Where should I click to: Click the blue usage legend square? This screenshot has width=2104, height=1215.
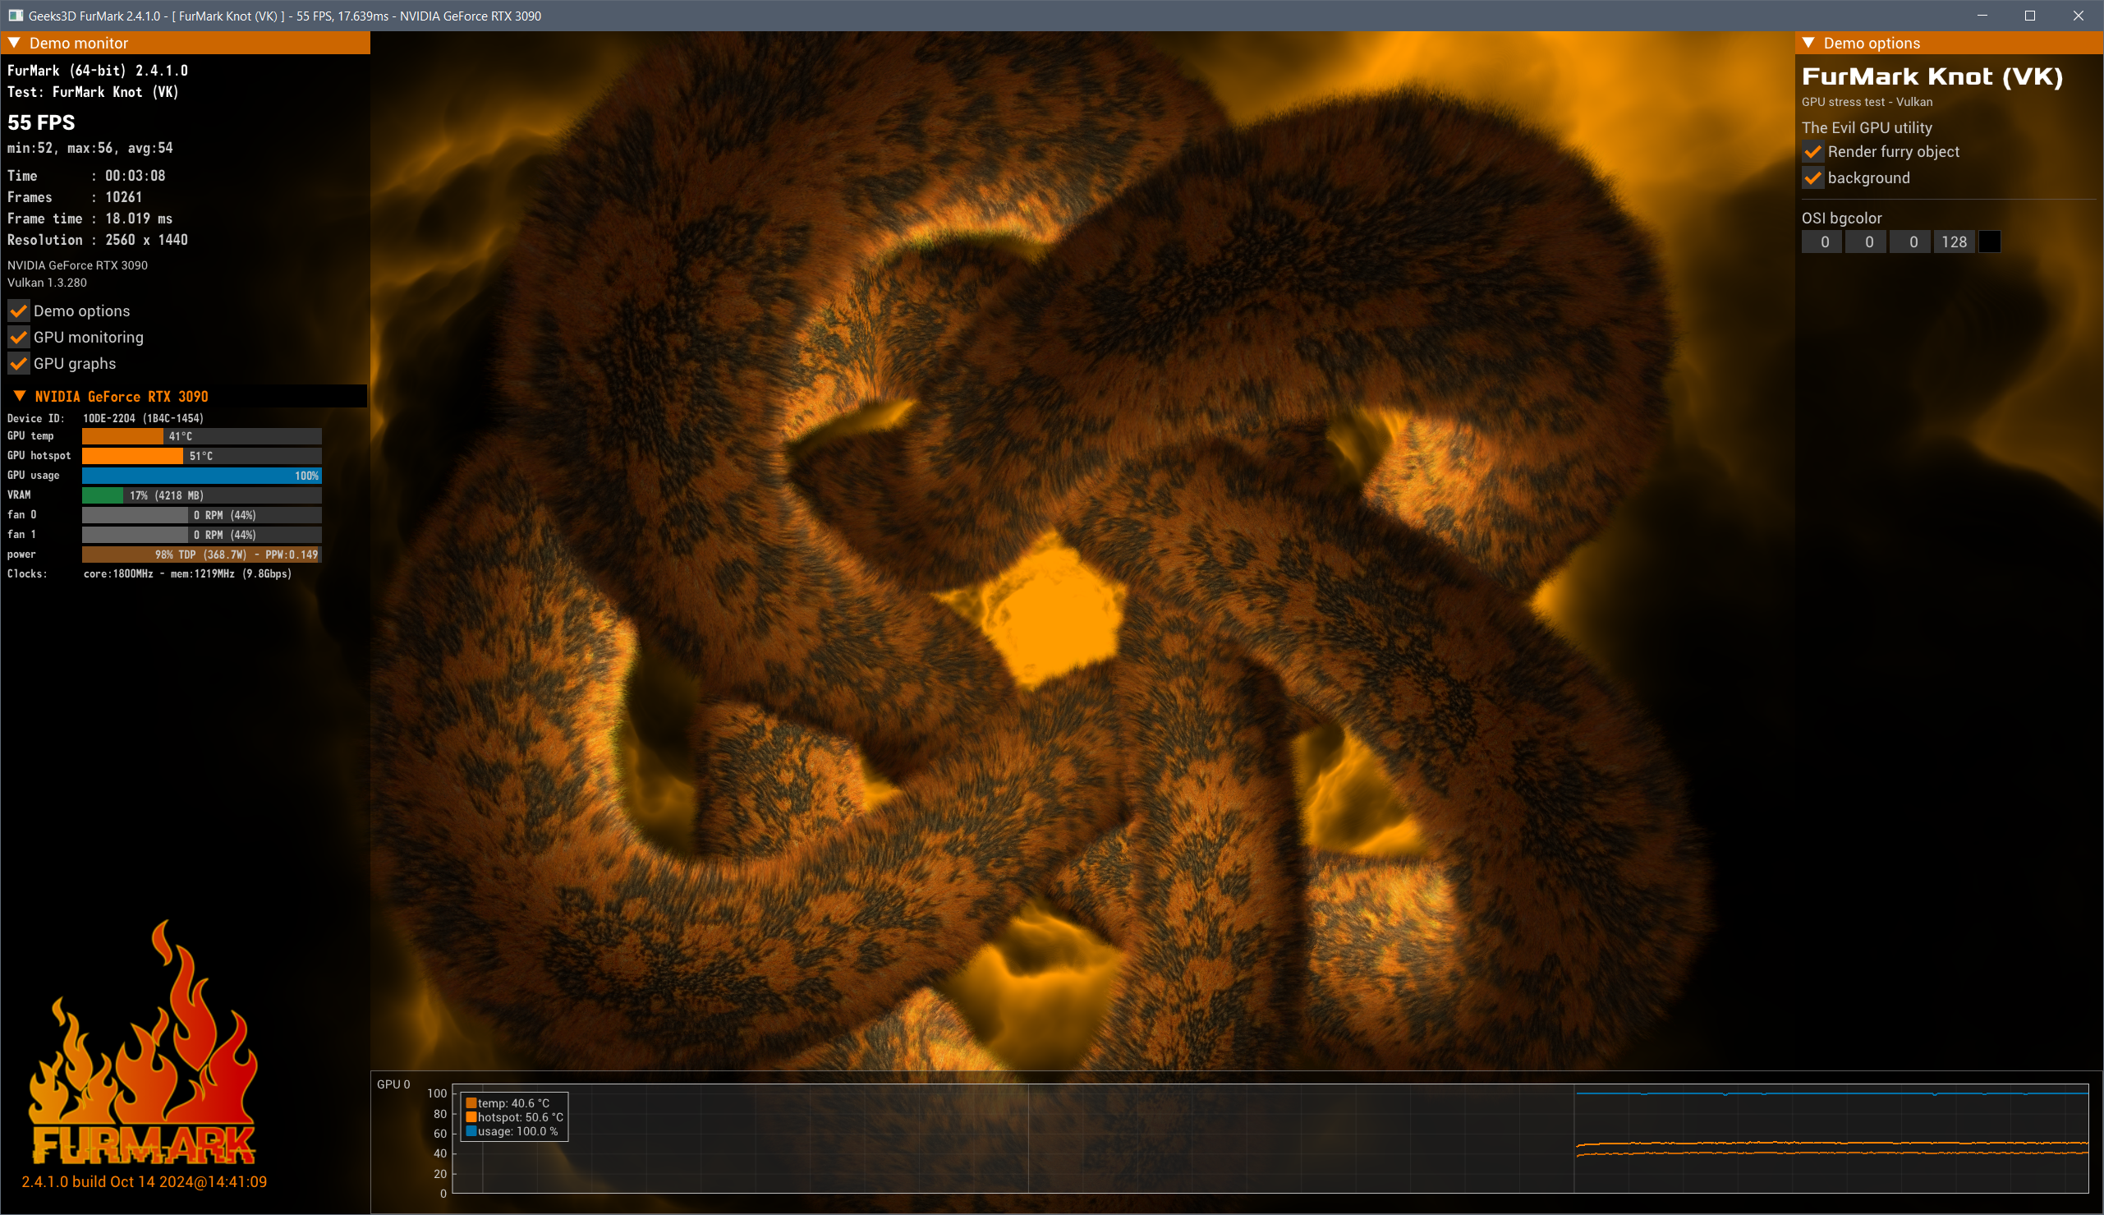pos(471,1131)
